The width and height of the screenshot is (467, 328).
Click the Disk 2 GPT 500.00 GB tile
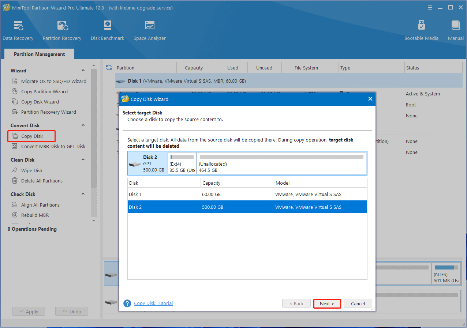tap(147, 163)
